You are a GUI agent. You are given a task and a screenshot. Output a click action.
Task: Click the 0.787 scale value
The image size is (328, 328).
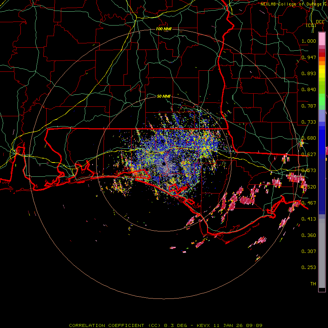[309, 106]
